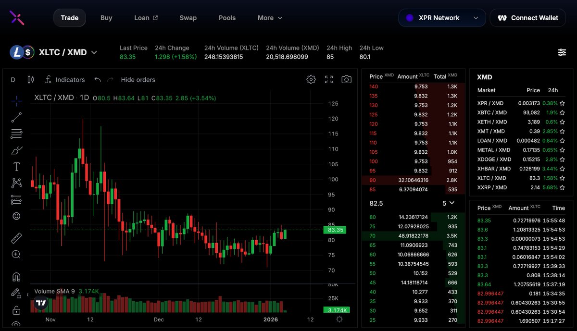Screen dimensions: 577x331
Task: Open order book grouping dropdown showing 5
Action: tap(448, 203)
